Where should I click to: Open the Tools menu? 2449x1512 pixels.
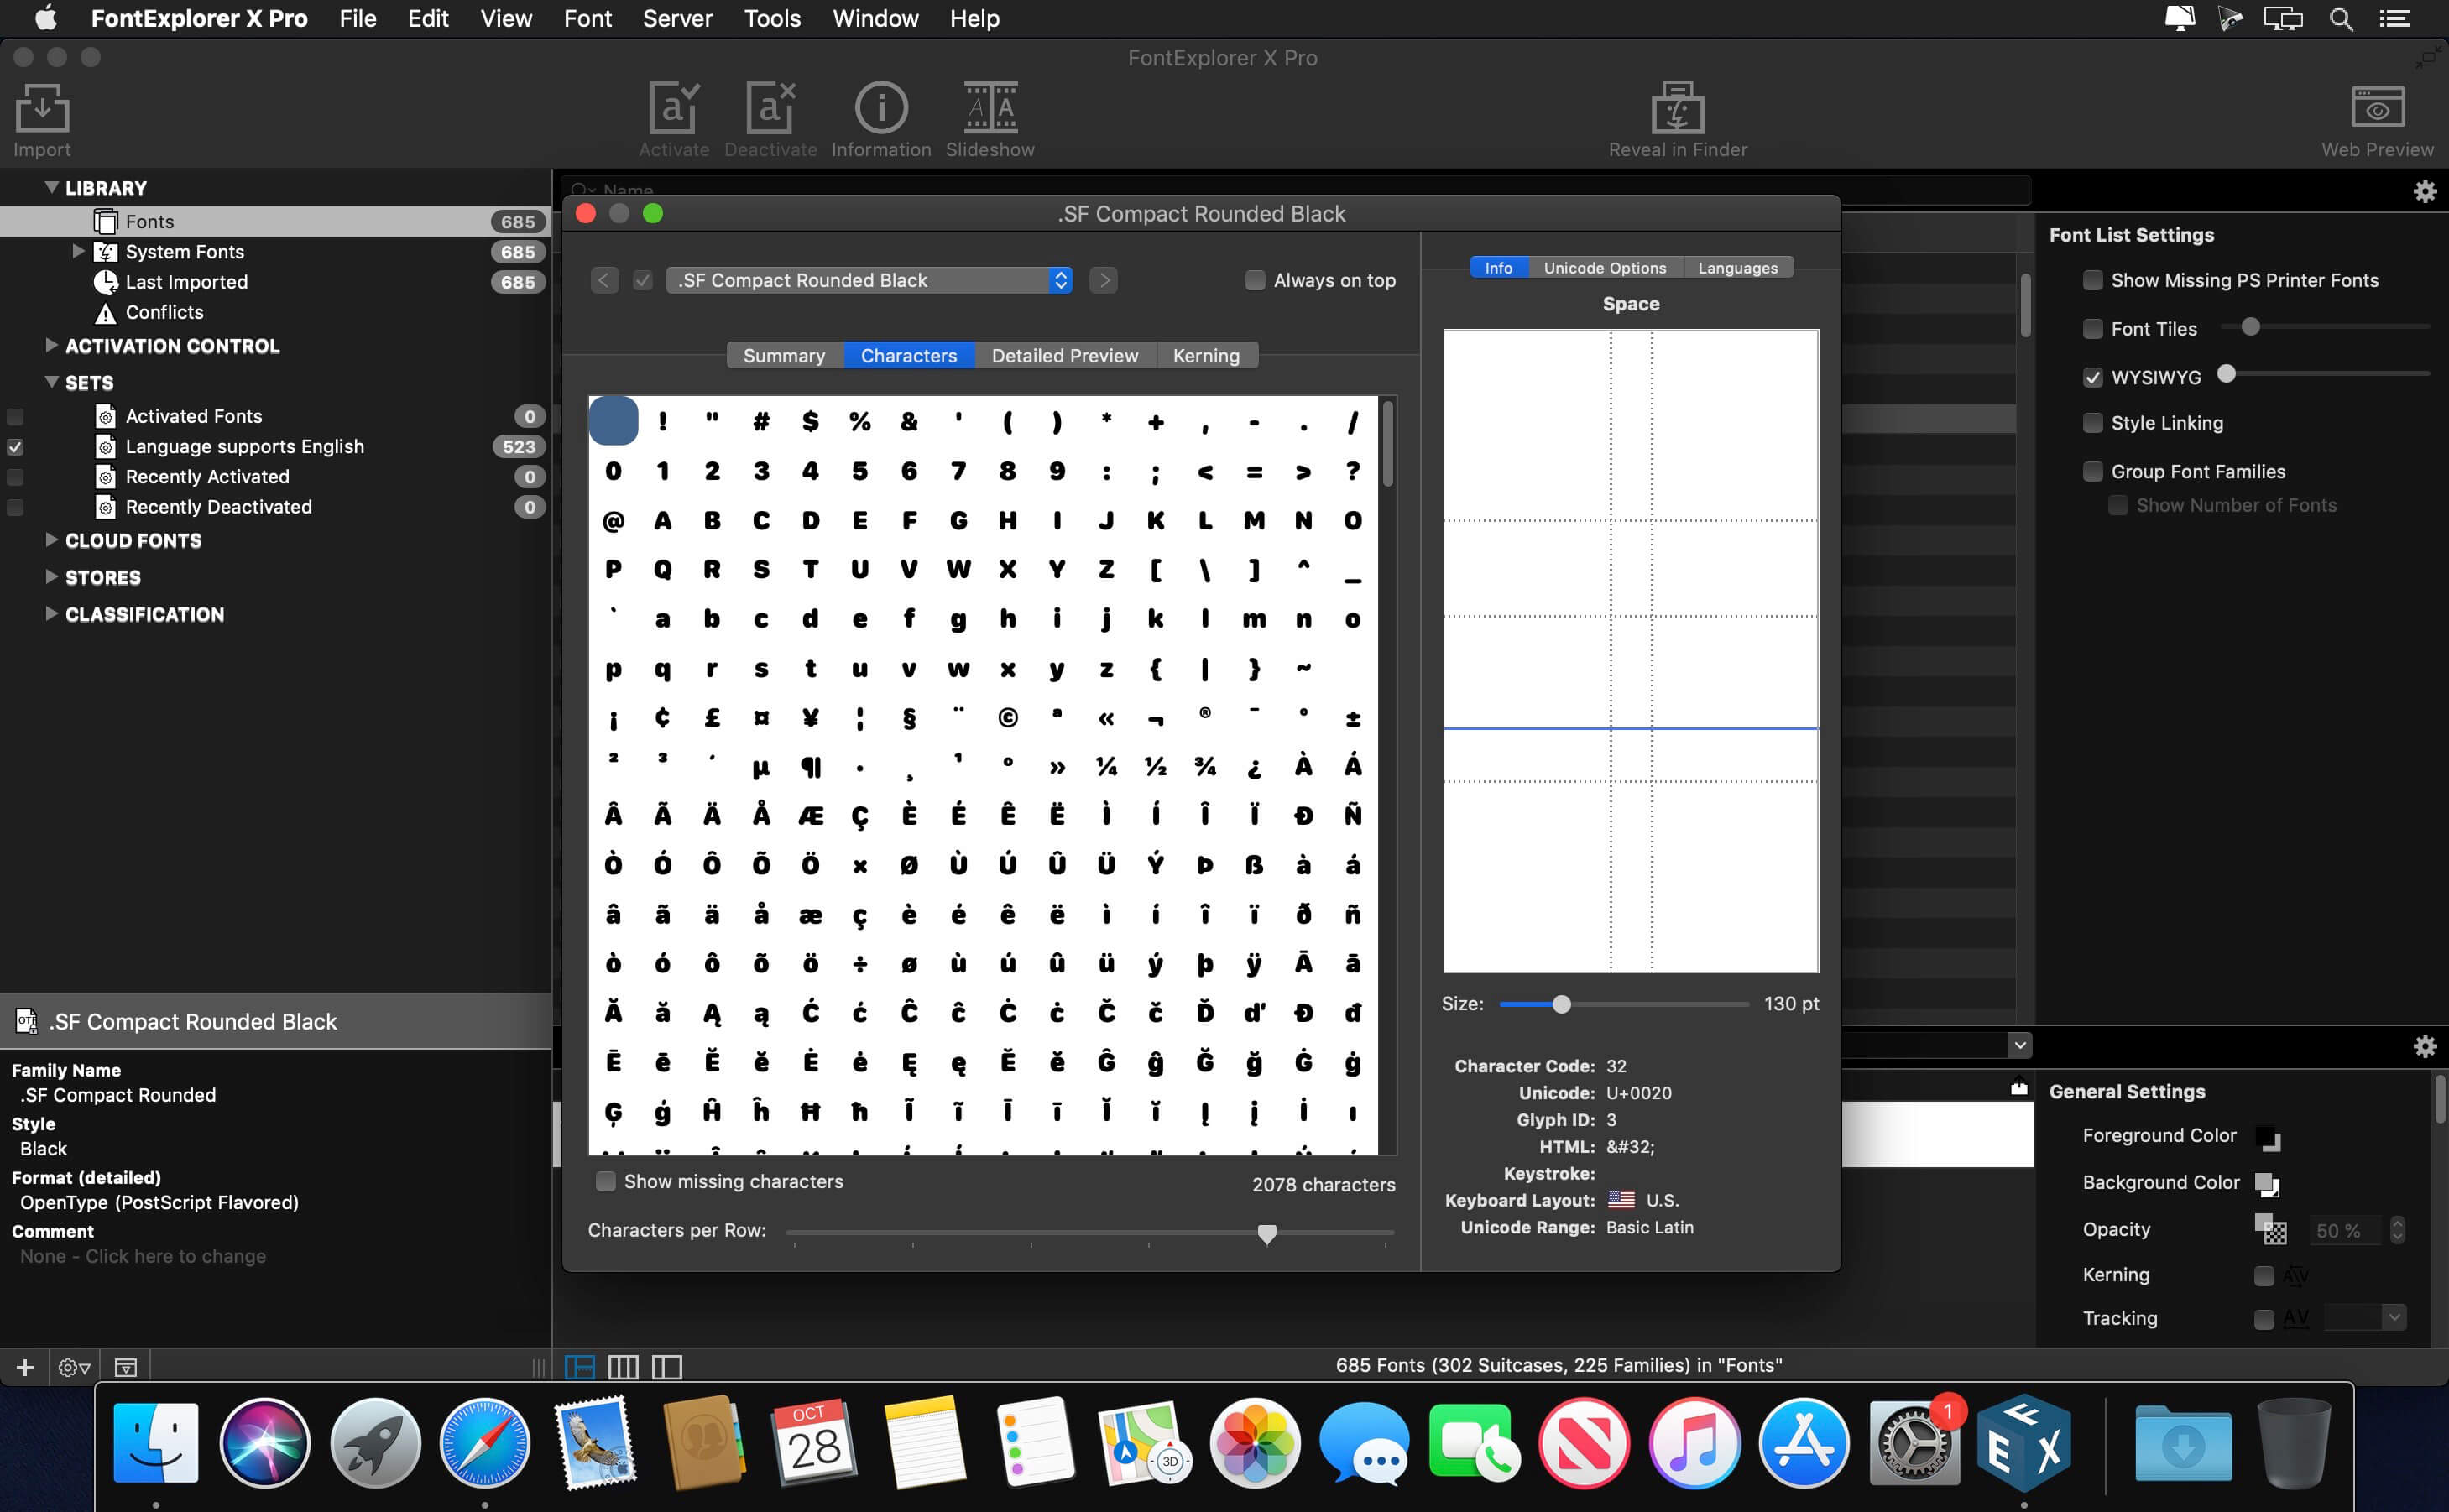pyautogui.click(x=772, y=19)
